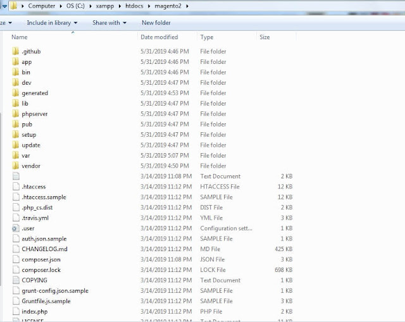
Task: Click the update folder icon
Action: (15, 145)
